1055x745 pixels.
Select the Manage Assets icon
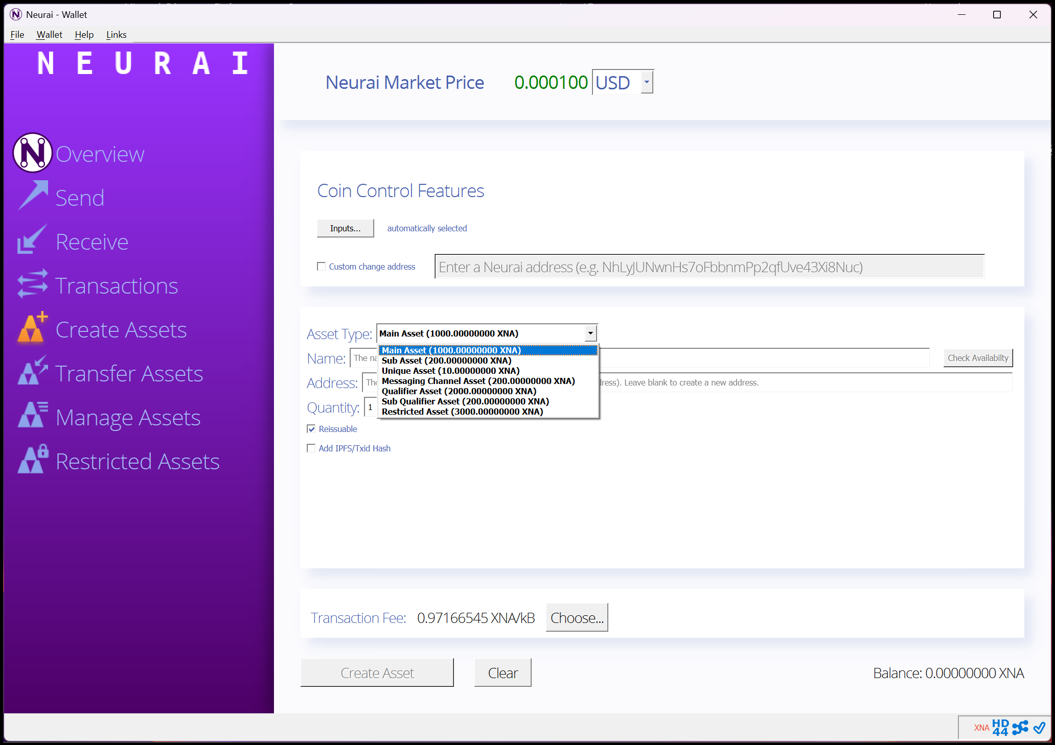pyautogui.click(x=32, y=416)
